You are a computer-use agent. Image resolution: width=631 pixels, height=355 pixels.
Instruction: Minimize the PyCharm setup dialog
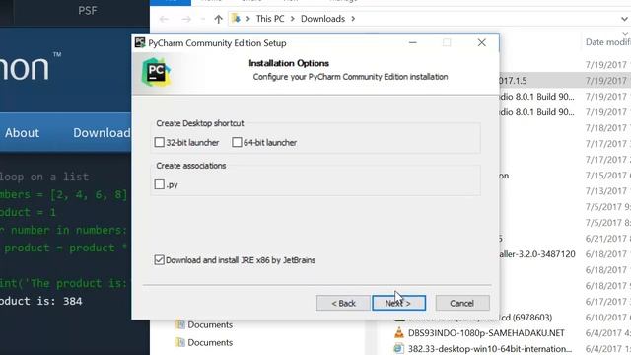pyautogui.click(x=413, y=42)
